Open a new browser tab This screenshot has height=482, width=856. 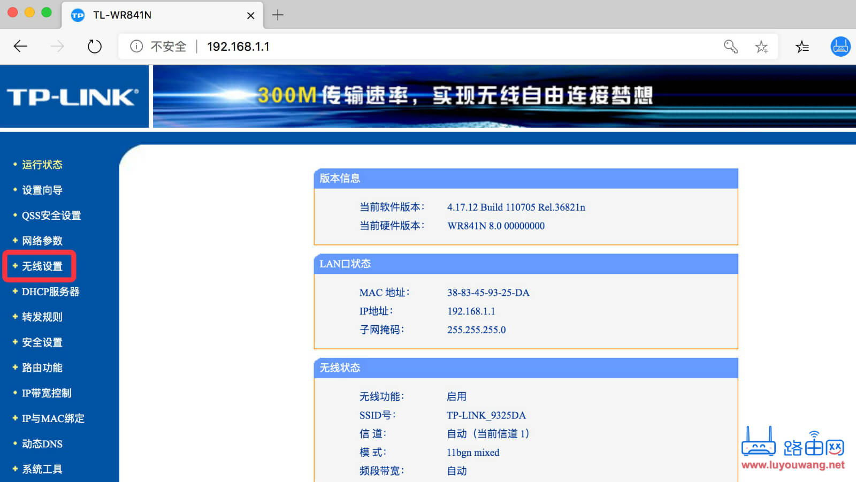(278, 15)
